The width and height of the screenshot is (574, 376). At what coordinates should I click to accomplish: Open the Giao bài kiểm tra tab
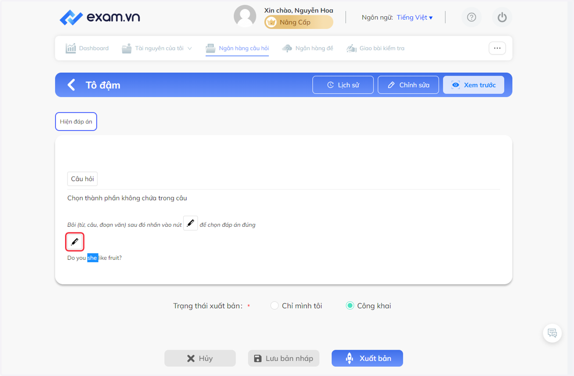coord(375,48)
